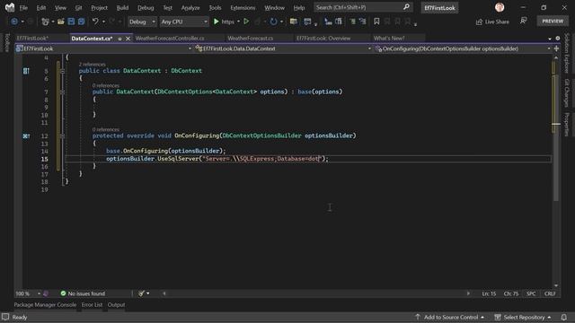Open the Output panel tab
The width and height of the screenshot is (575, 323).
tap(116, 305)
